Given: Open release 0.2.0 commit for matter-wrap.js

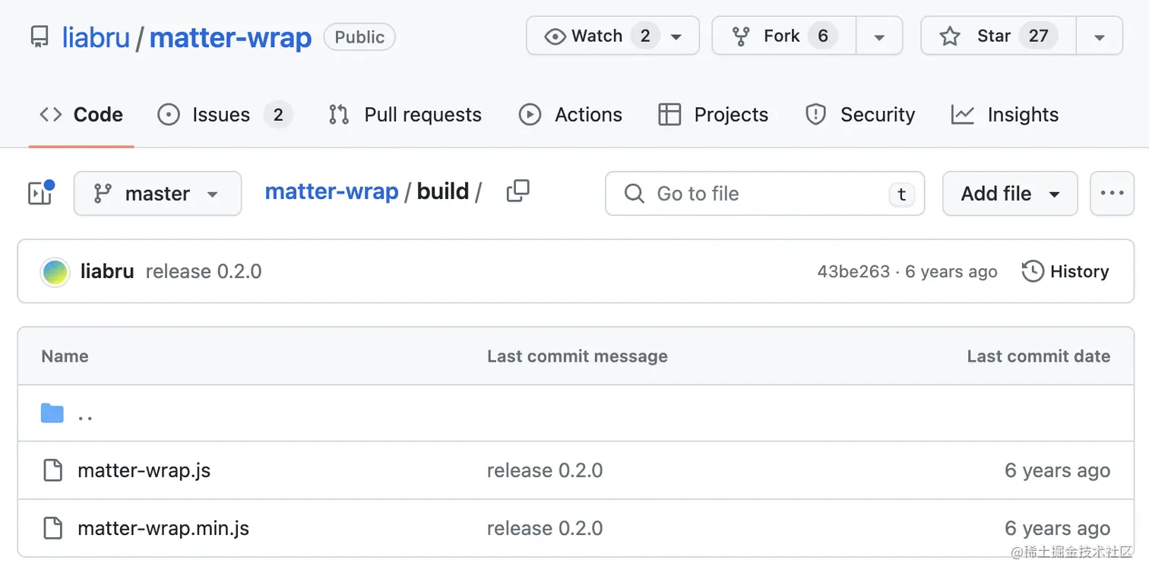Looking at the screenshot, I should tap(545, 470).
